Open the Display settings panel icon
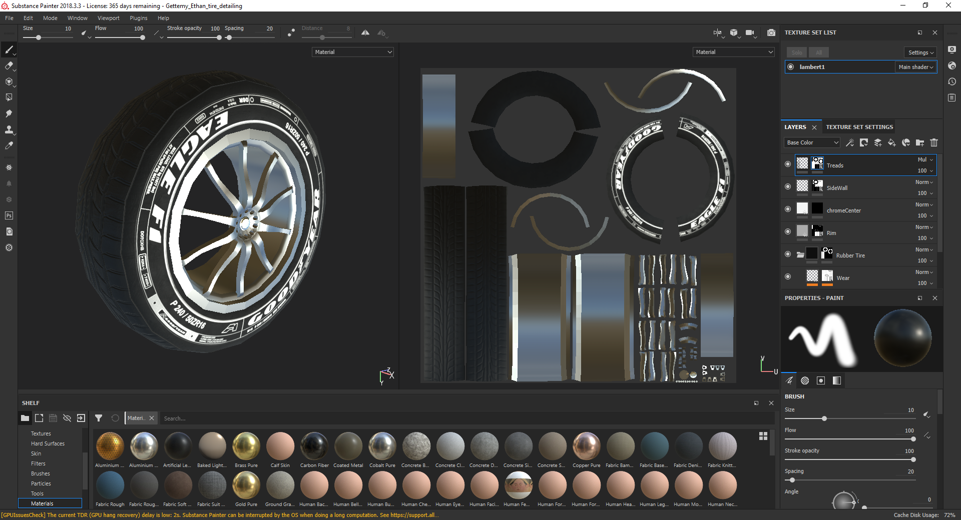The height and width of the screenshot is (520, 961). [x=952, y=49]
